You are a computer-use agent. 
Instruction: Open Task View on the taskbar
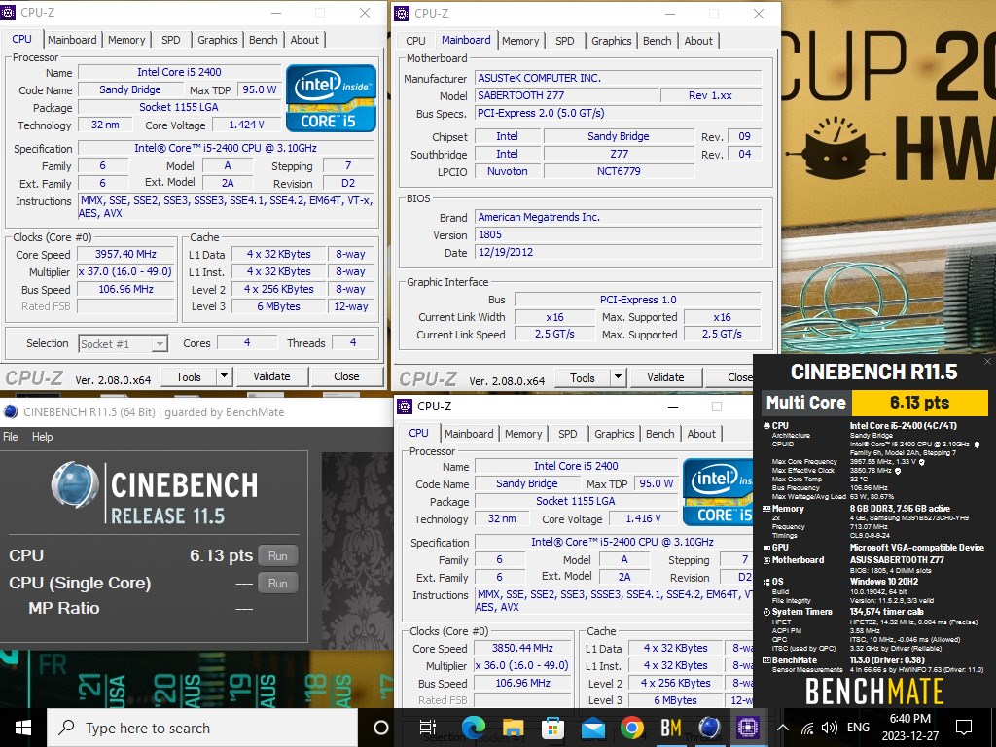(428, 728)
